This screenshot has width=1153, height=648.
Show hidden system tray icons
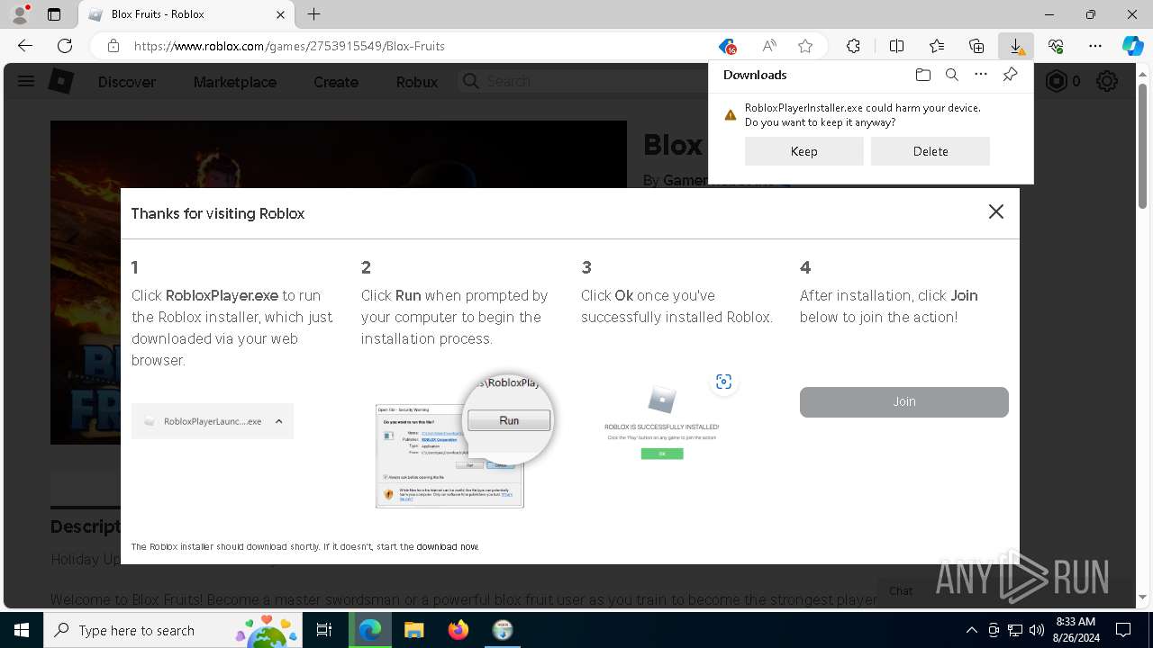tap(971, 630)
